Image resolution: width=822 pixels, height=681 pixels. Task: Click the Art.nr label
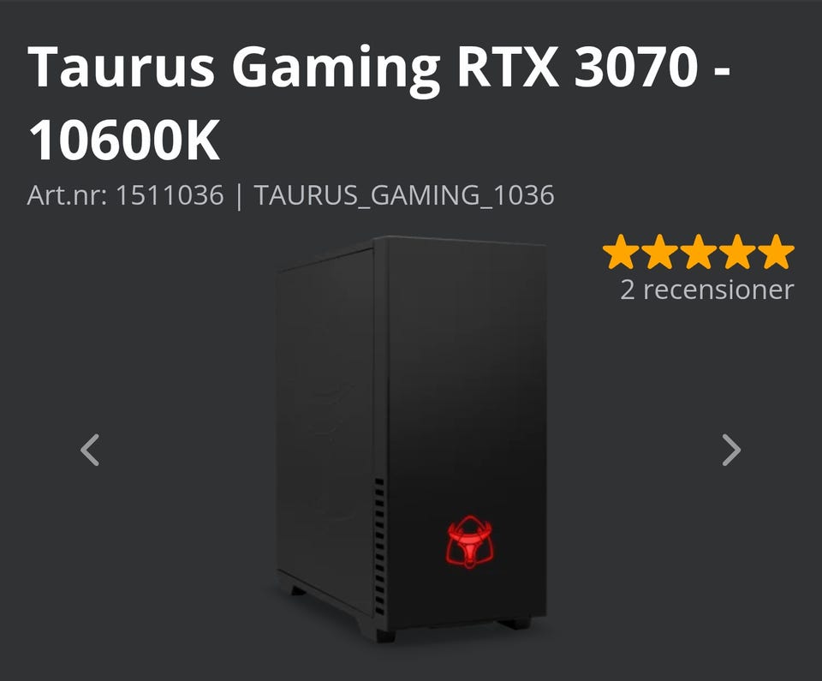point(67,195)
